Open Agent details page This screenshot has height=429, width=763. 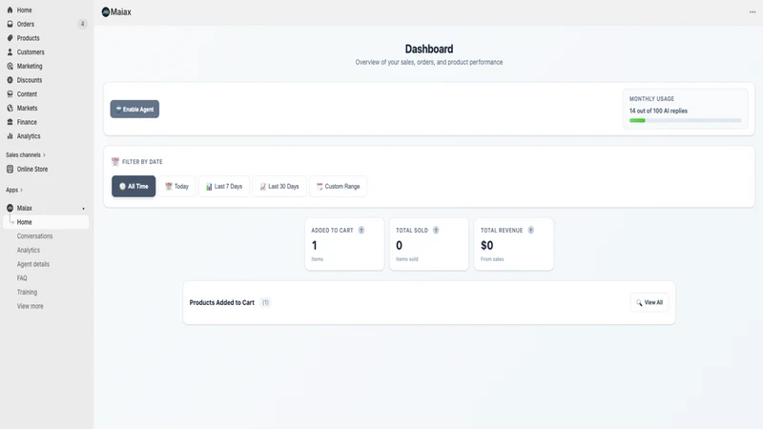33,264
